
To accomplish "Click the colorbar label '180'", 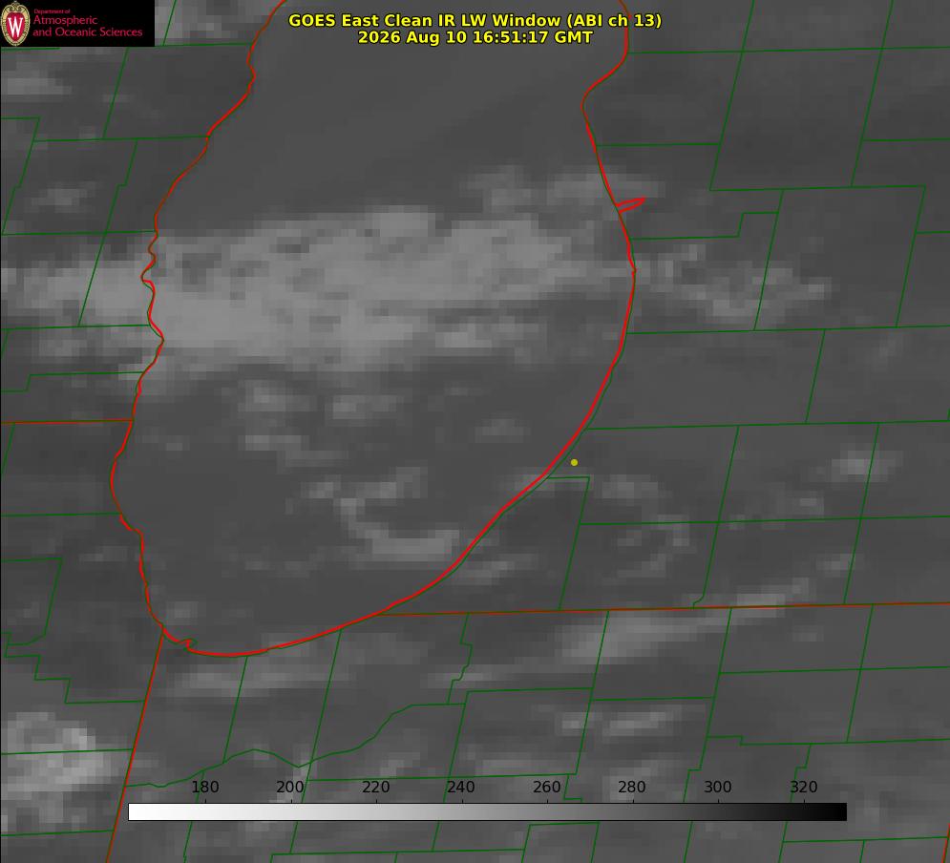I will click(205, 787).
